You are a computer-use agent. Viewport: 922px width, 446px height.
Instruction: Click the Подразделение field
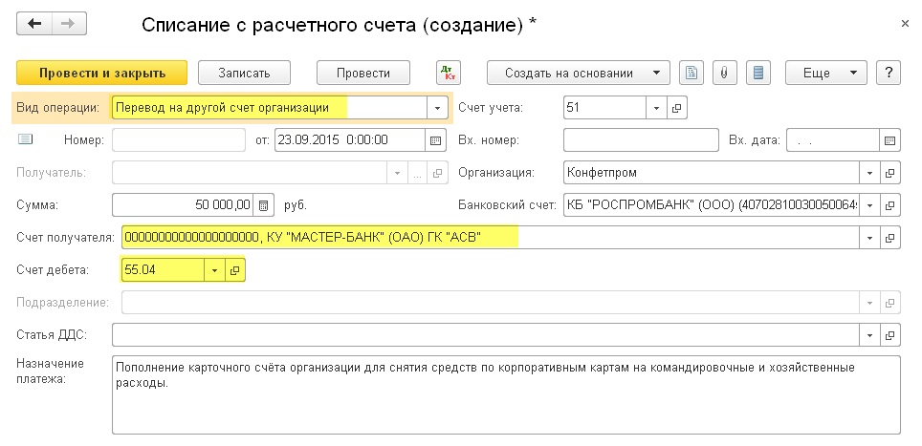[x=491, y=303]
